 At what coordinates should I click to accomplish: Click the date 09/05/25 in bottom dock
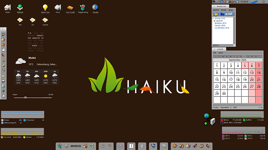click(76, 146)
